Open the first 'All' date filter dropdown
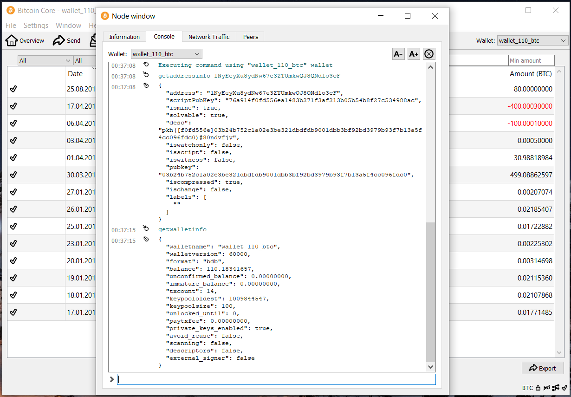The width and height of the screenshot is (571, 397). pos(45,61)
